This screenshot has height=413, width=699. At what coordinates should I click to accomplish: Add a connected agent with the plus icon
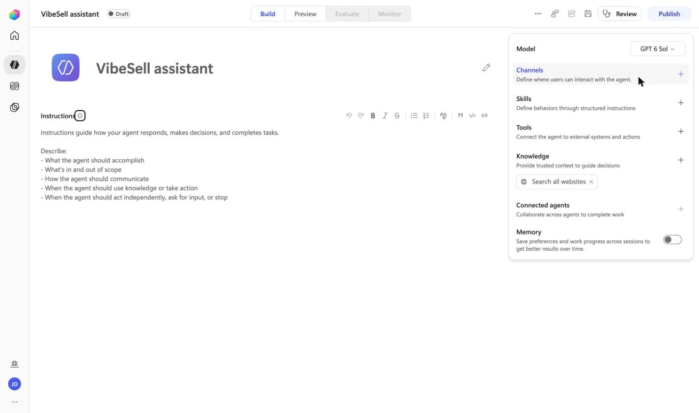(681, 209)
